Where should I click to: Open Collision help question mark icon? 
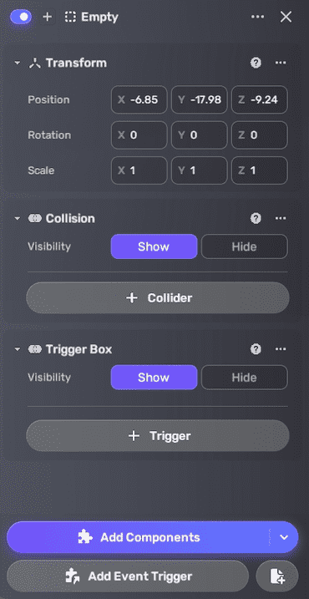pyautogui.click(x=256, y=219)
